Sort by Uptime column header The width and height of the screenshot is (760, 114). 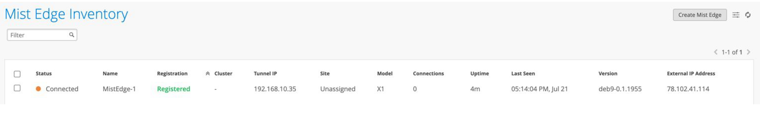[x=479, y=73]
